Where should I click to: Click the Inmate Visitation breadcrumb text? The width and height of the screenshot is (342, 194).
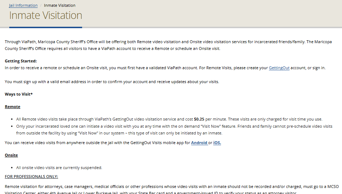(x=60, y=5)
